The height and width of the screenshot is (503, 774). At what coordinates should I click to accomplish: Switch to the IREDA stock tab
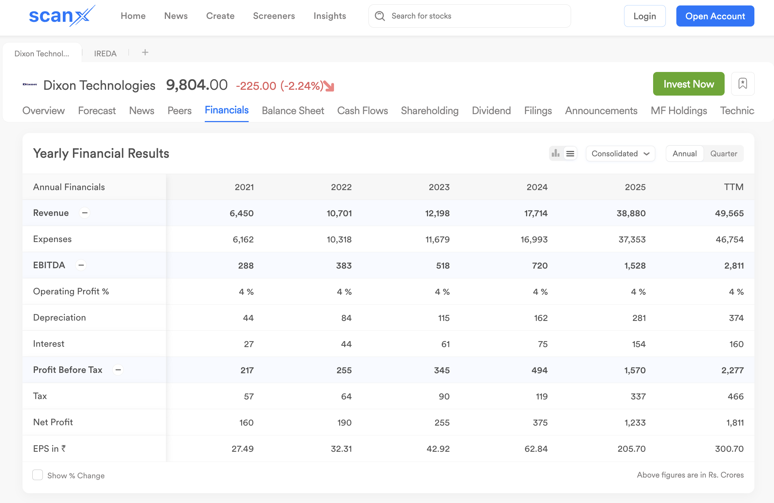click(105, 53)
